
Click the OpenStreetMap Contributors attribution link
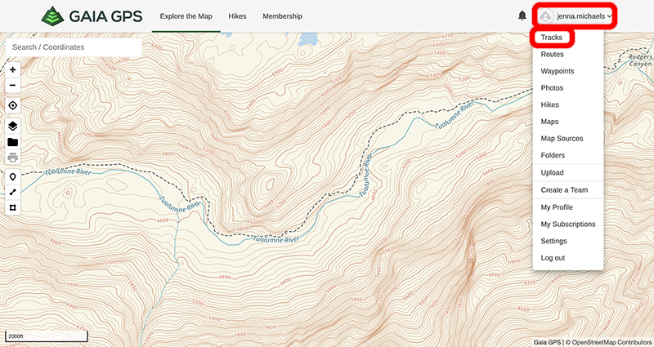click(610, 342)
